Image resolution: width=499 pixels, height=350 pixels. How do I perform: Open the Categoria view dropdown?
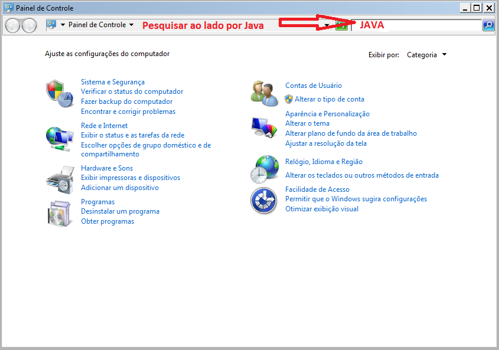(426, 54)
